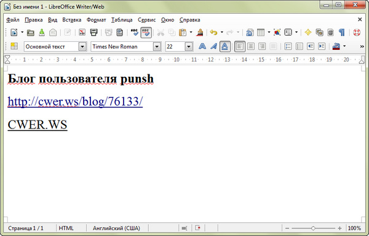Screen dimensions: 369x236
Task: Click the heading Блог пользователя punsh
Action: [x=81, y=79]
